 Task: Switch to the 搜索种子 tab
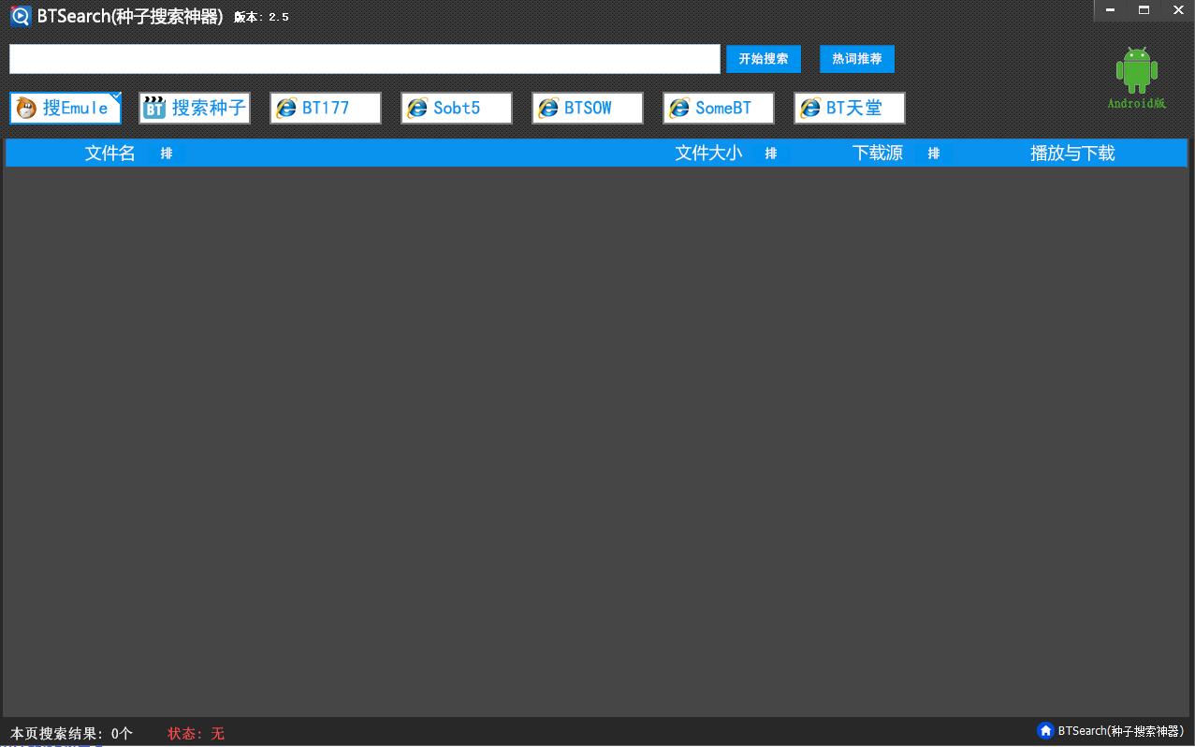pos(194,108)
